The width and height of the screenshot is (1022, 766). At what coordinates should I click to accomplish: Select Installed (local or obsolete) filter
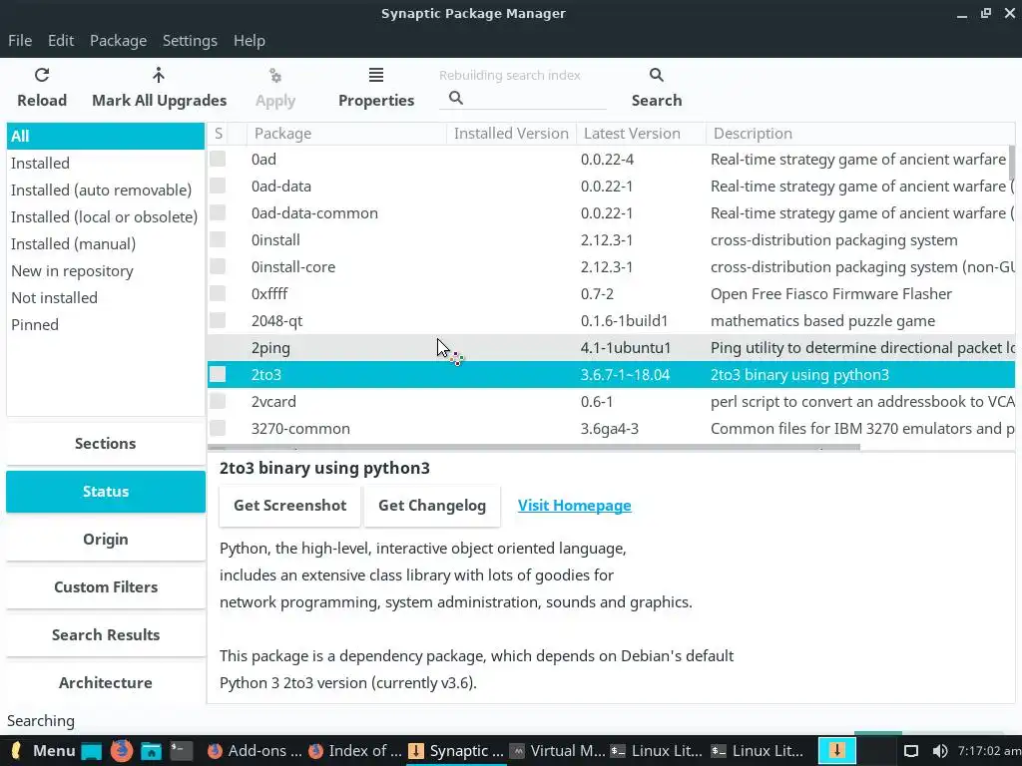(x=106, y=216)
